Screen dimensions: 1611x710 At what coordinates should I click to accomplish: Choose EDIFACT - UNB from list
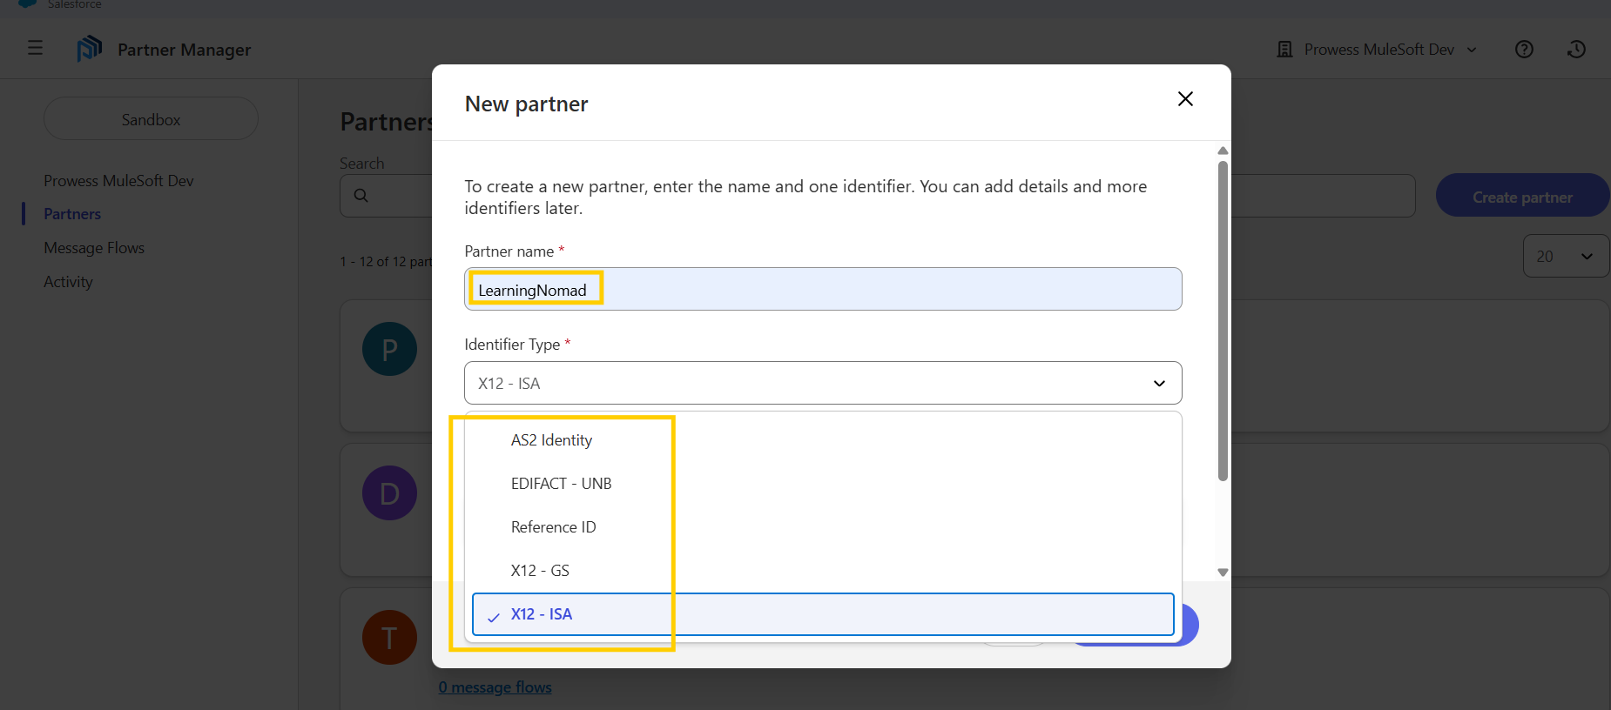561,484
